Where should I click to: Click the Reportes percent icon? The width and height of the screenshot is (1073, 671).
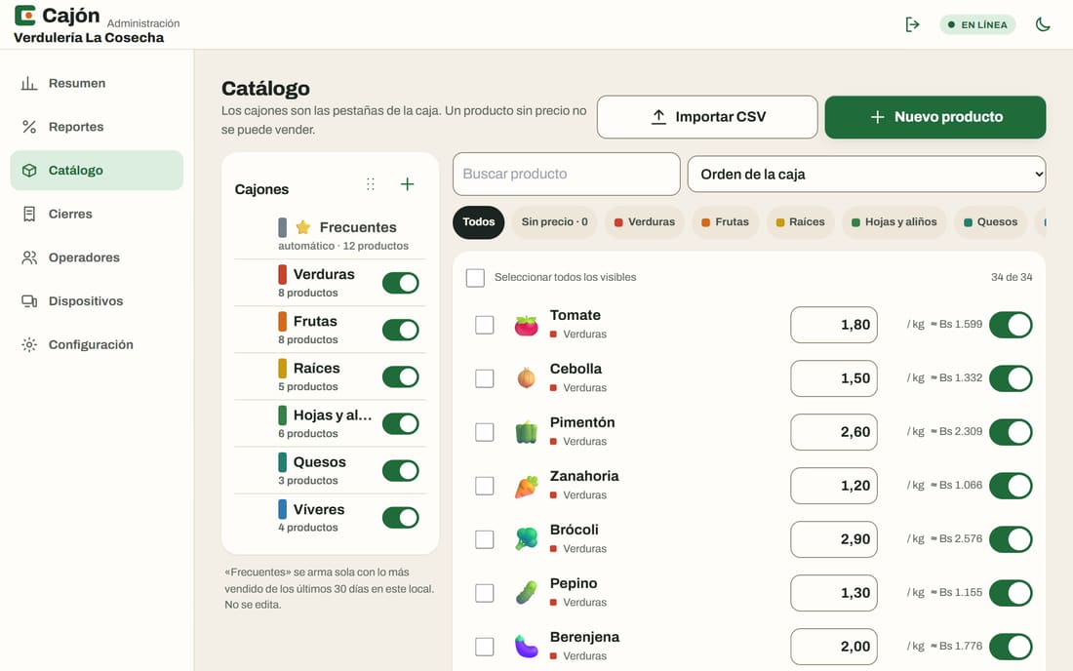[28, 127]
